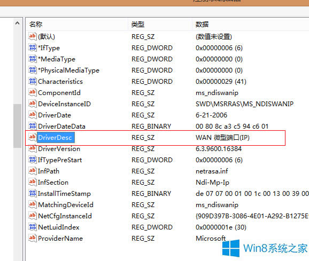Select the NetCfgInstanceId value name

tap(65, 216)
